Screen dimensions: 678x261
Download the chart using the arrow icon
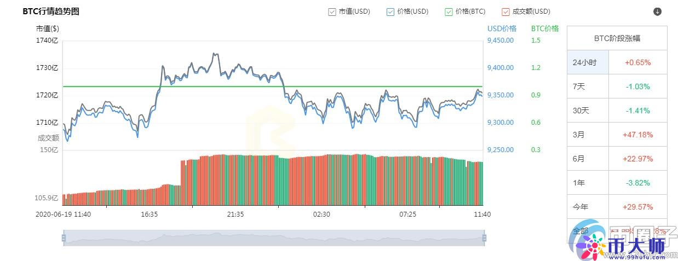(x=657, y=11)
